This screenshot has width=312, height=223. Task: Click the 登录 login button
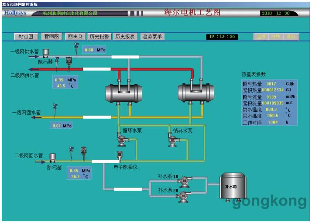[261, 37]
